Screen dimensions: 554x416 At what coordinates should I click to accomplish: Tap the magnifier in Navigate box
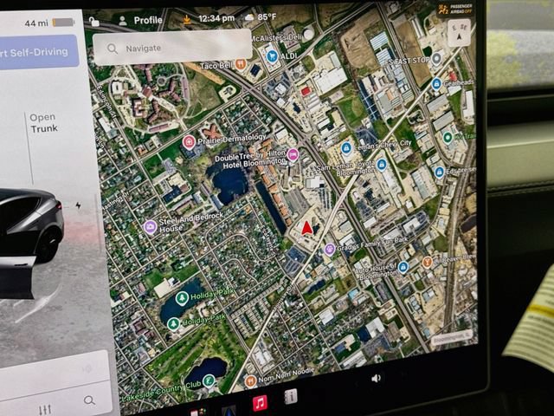tap(113, 49)
